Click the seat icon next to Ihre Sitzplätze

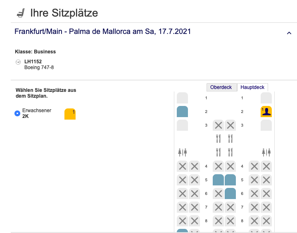pos(21,13)
